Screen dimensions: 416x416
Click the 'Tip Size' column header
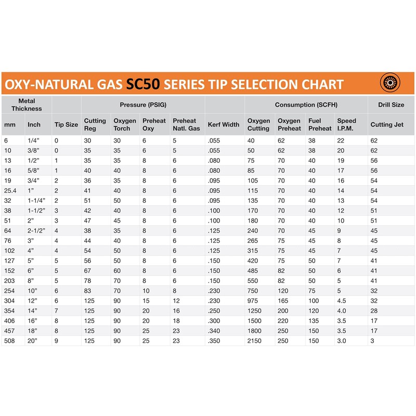(66, 125)
